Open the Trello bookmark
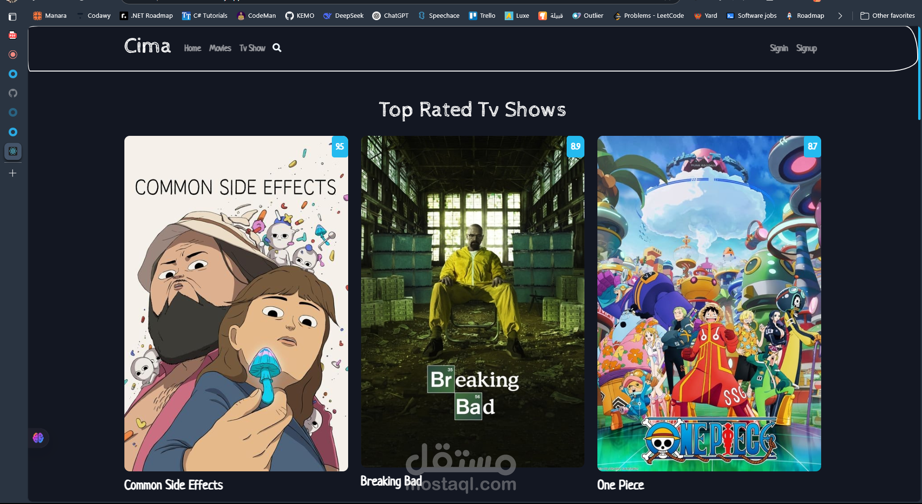 [x=482, y=16]
